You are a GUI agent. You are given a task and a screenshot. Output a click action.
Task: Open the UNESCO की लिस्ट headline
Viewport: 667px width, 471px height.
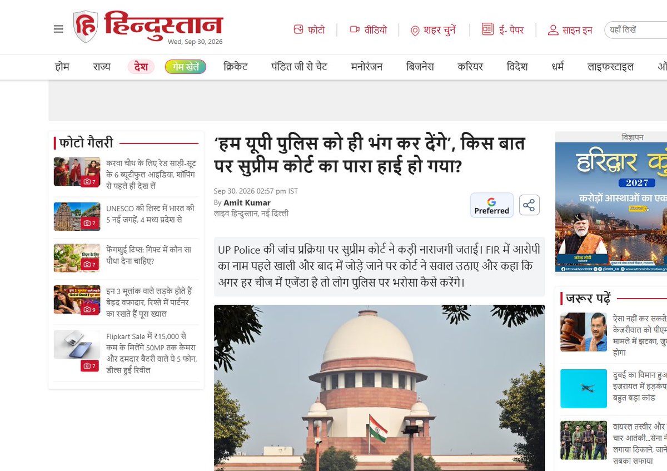pos(151,214)
